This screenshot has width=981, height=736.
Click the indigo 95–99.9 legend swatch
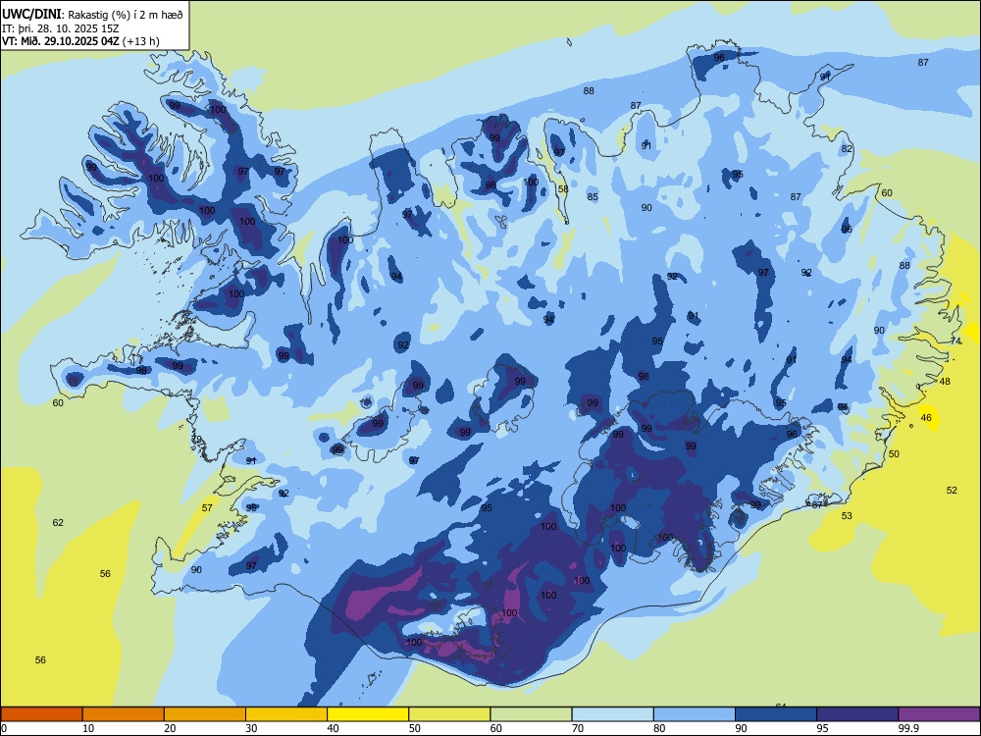(x=857, y=714)
